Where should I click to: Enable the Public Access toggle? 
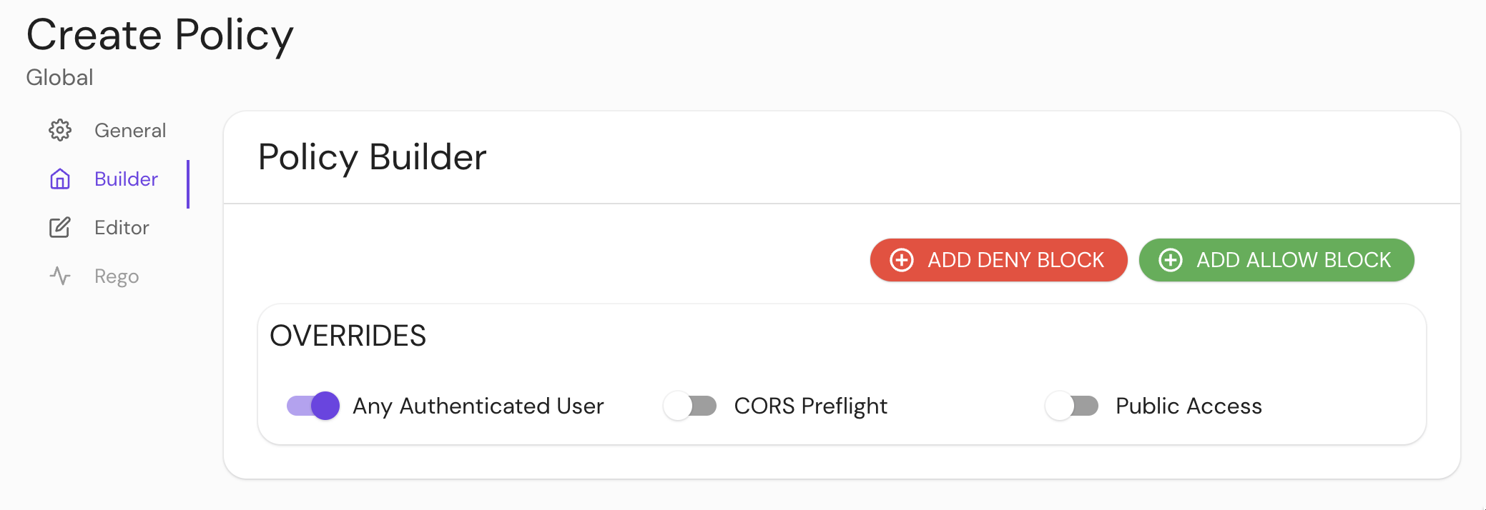tap(1071, 406)
